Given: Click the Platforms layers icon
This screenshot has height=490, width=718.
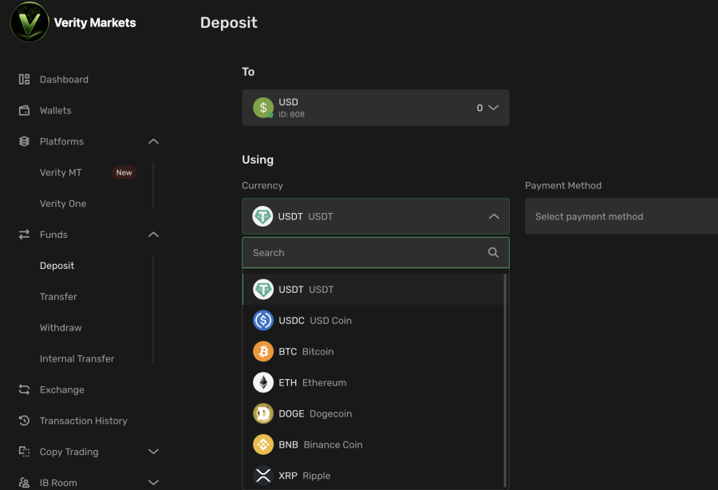Looking at the screenshot, I should (24, 141).
